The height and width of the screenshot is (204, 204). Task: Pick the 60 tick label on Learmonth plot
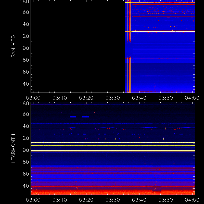pos(26,174)
